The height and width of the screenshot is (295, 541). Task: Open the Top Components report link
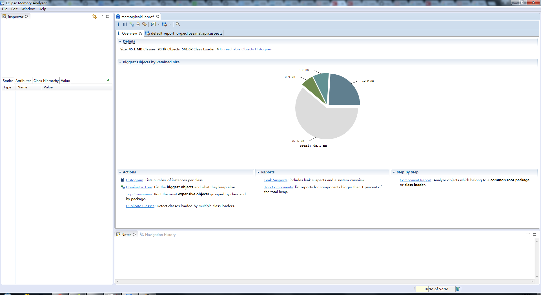[x=279, y=187]
